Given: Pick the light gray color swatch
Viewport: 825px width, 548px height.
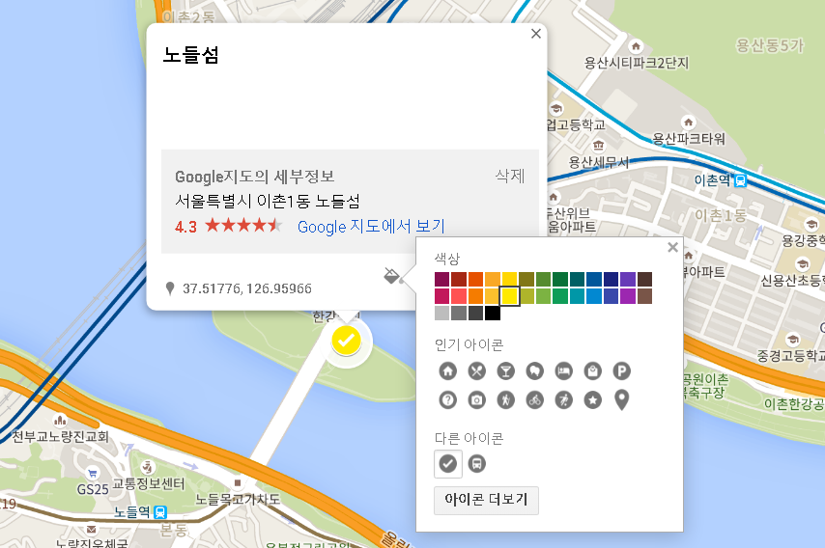Looking at the screenshot, I should pos(442,314).
